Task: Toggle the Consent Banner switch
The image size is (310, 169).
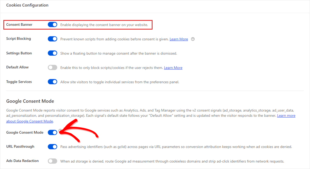Action: (52, 24)
